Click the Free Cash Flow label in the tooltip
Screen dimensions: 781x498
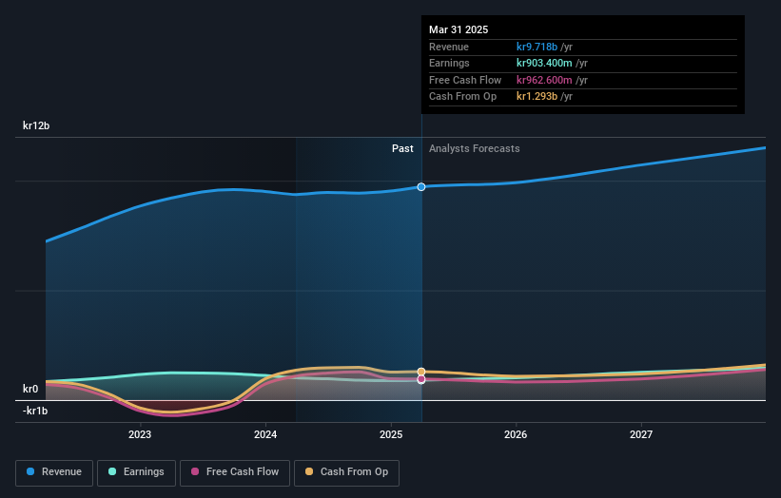tap(465, 80)
